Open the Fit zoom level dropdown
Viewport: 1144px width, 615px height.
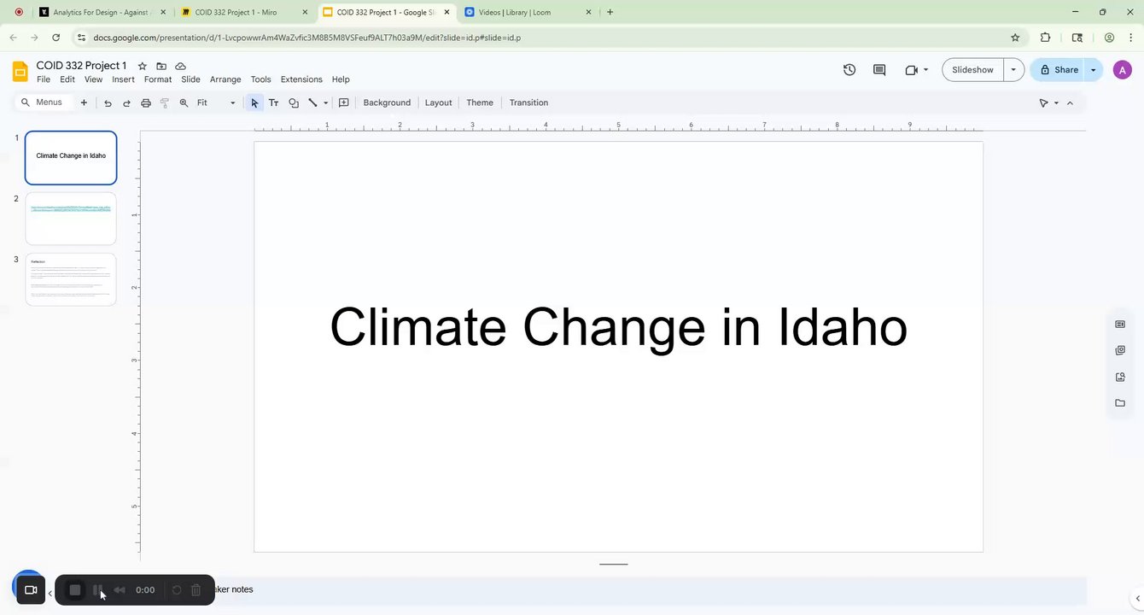coord(217,102)
